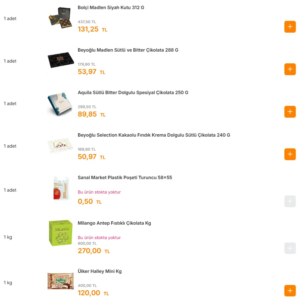Open Beyoğlu Selection Kakaolu Fındık Krema link
Viewport: 303px width, 307px height.
(x=154, y=135)
